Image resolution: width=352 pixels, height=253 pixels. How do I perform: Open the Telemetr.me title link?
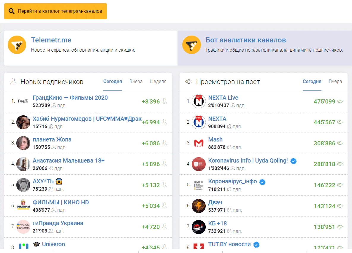(51, 40)
